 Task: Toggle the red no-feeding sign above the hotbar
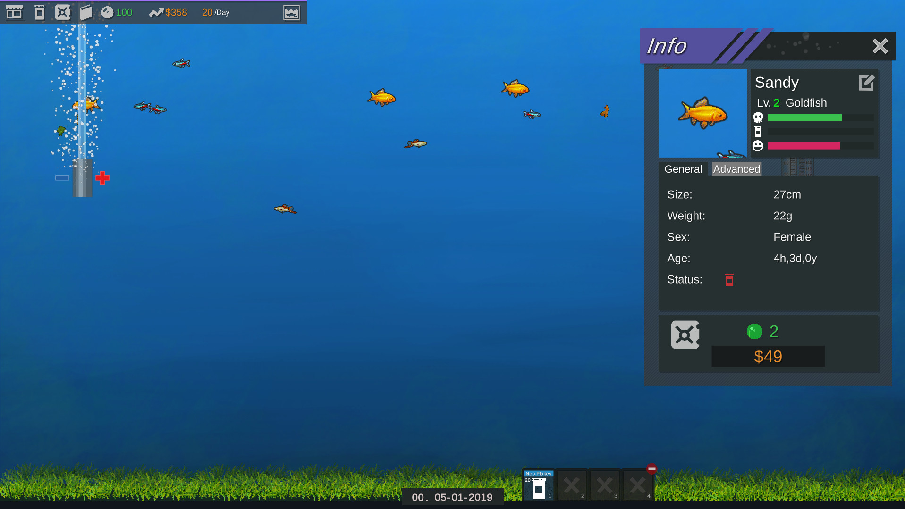click(652, 468)
